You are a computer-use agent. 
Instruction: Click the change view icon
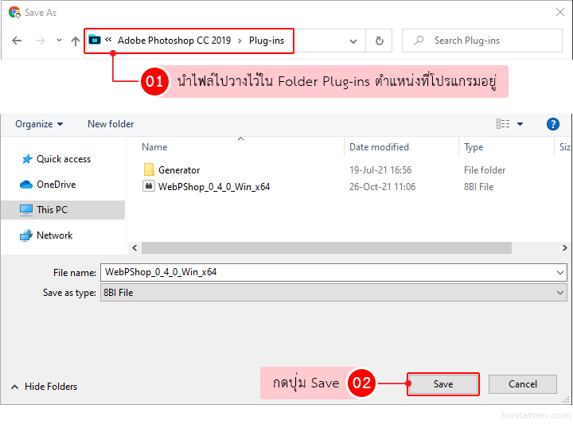pos(503,124)
